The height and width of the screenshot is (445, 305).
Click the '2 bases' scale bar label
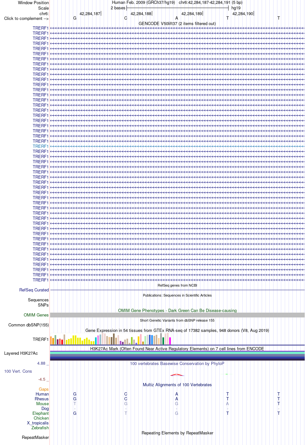pyautogui.click(x=118, y=8)
